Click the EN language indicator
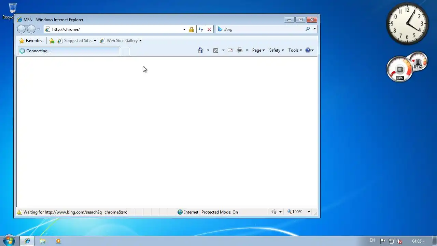Image resolution: width=437 pixels, height=246 pixels. point(372,241)
